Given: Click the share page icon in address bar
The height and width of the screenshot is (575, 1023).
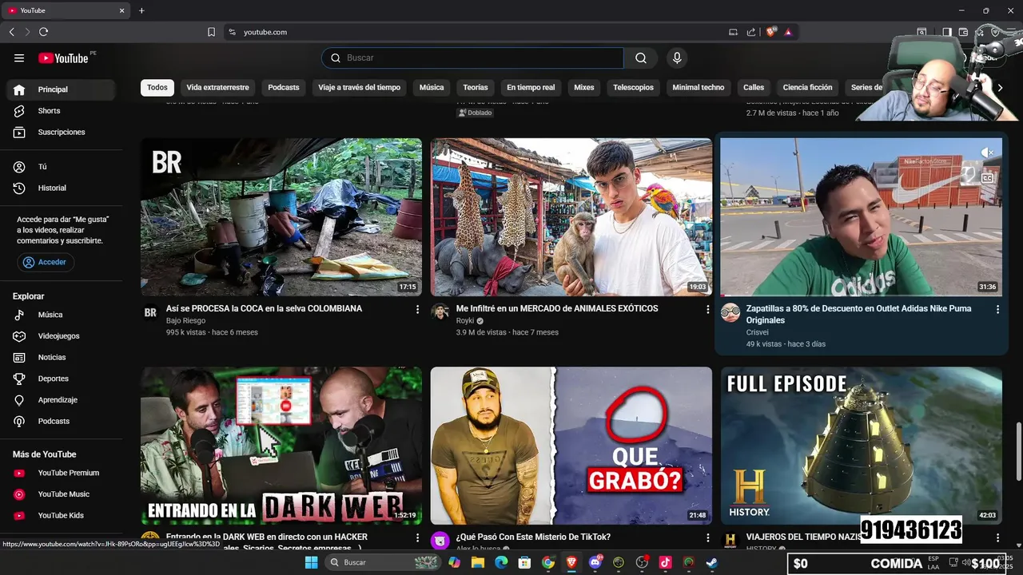Looking at the screenshot, I should 751,32.
